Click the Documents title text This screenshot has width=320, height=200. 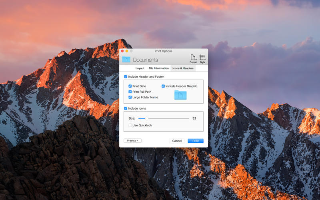[146, 60]
